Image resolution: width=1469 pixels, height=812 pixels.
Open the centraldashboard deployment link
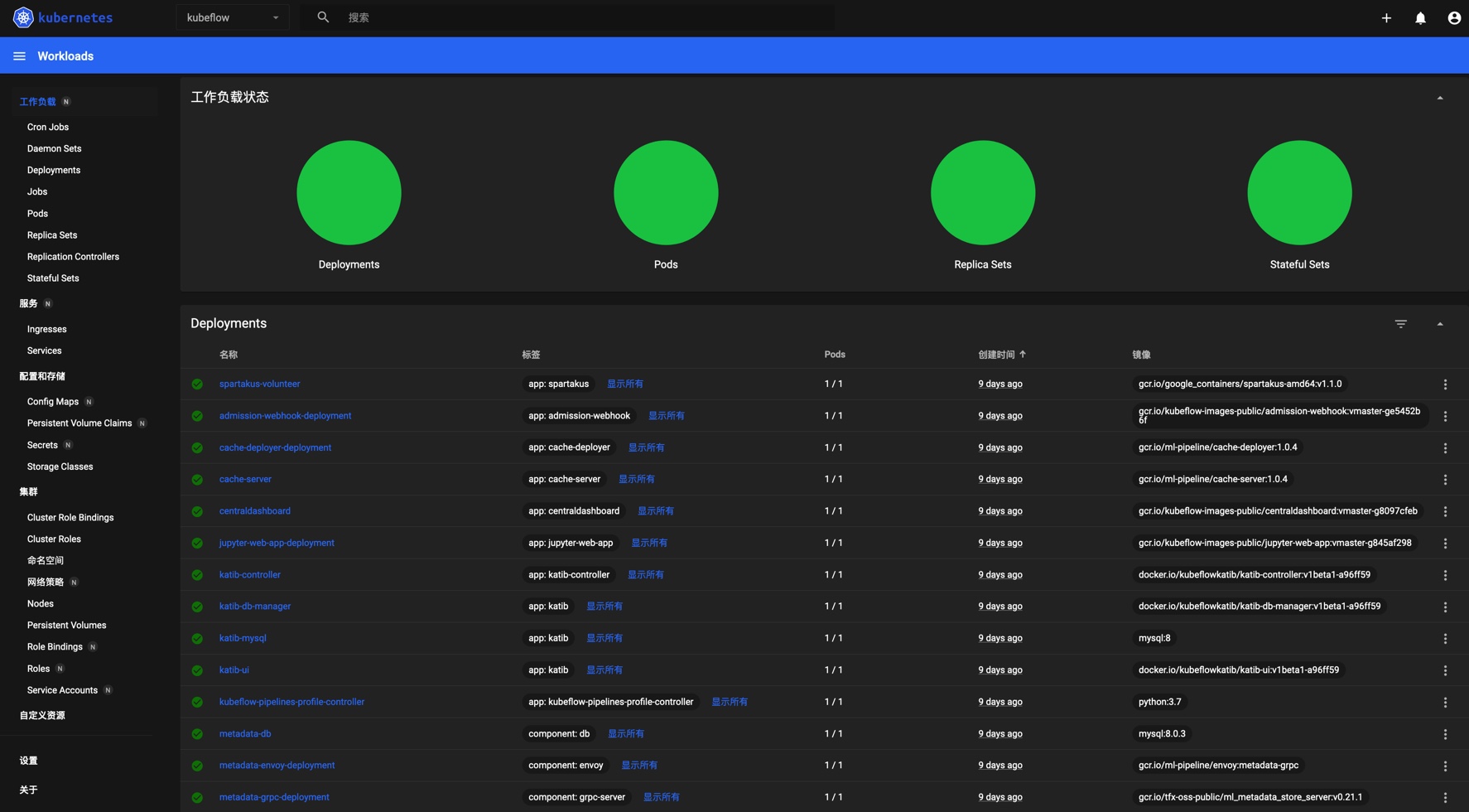click(255, 510)
